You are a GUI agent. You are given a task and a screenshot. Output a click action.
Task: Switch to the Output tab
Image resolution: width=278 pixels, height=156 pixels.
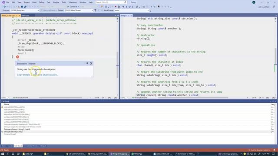point(43,146)
